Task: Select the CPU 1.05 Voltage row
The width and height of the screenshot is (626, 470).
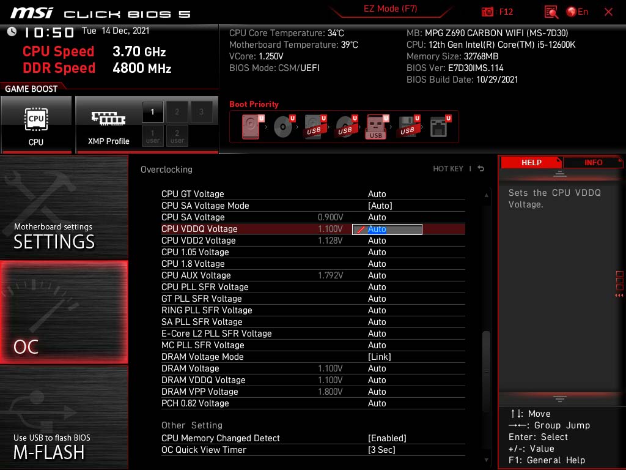Action: (313, 252)
